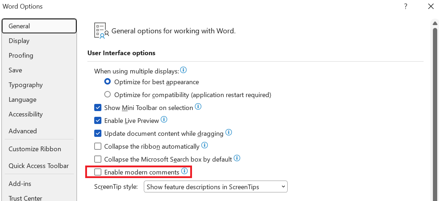Click the scrollbar up arrow

pos(435,23)
